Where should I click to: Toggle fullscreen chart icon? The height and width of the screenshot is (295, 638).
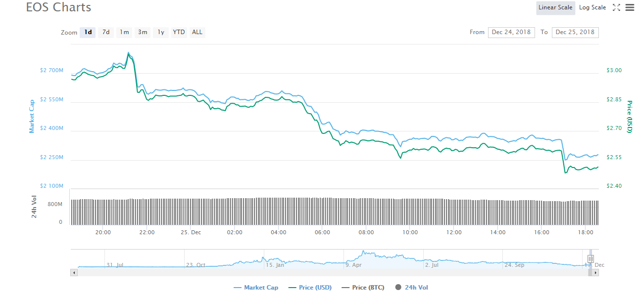616,7
